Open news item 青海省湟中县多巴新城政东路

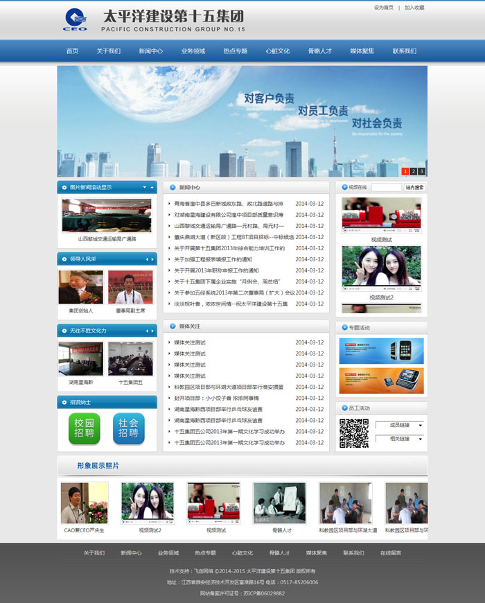(x=229, y=204)
